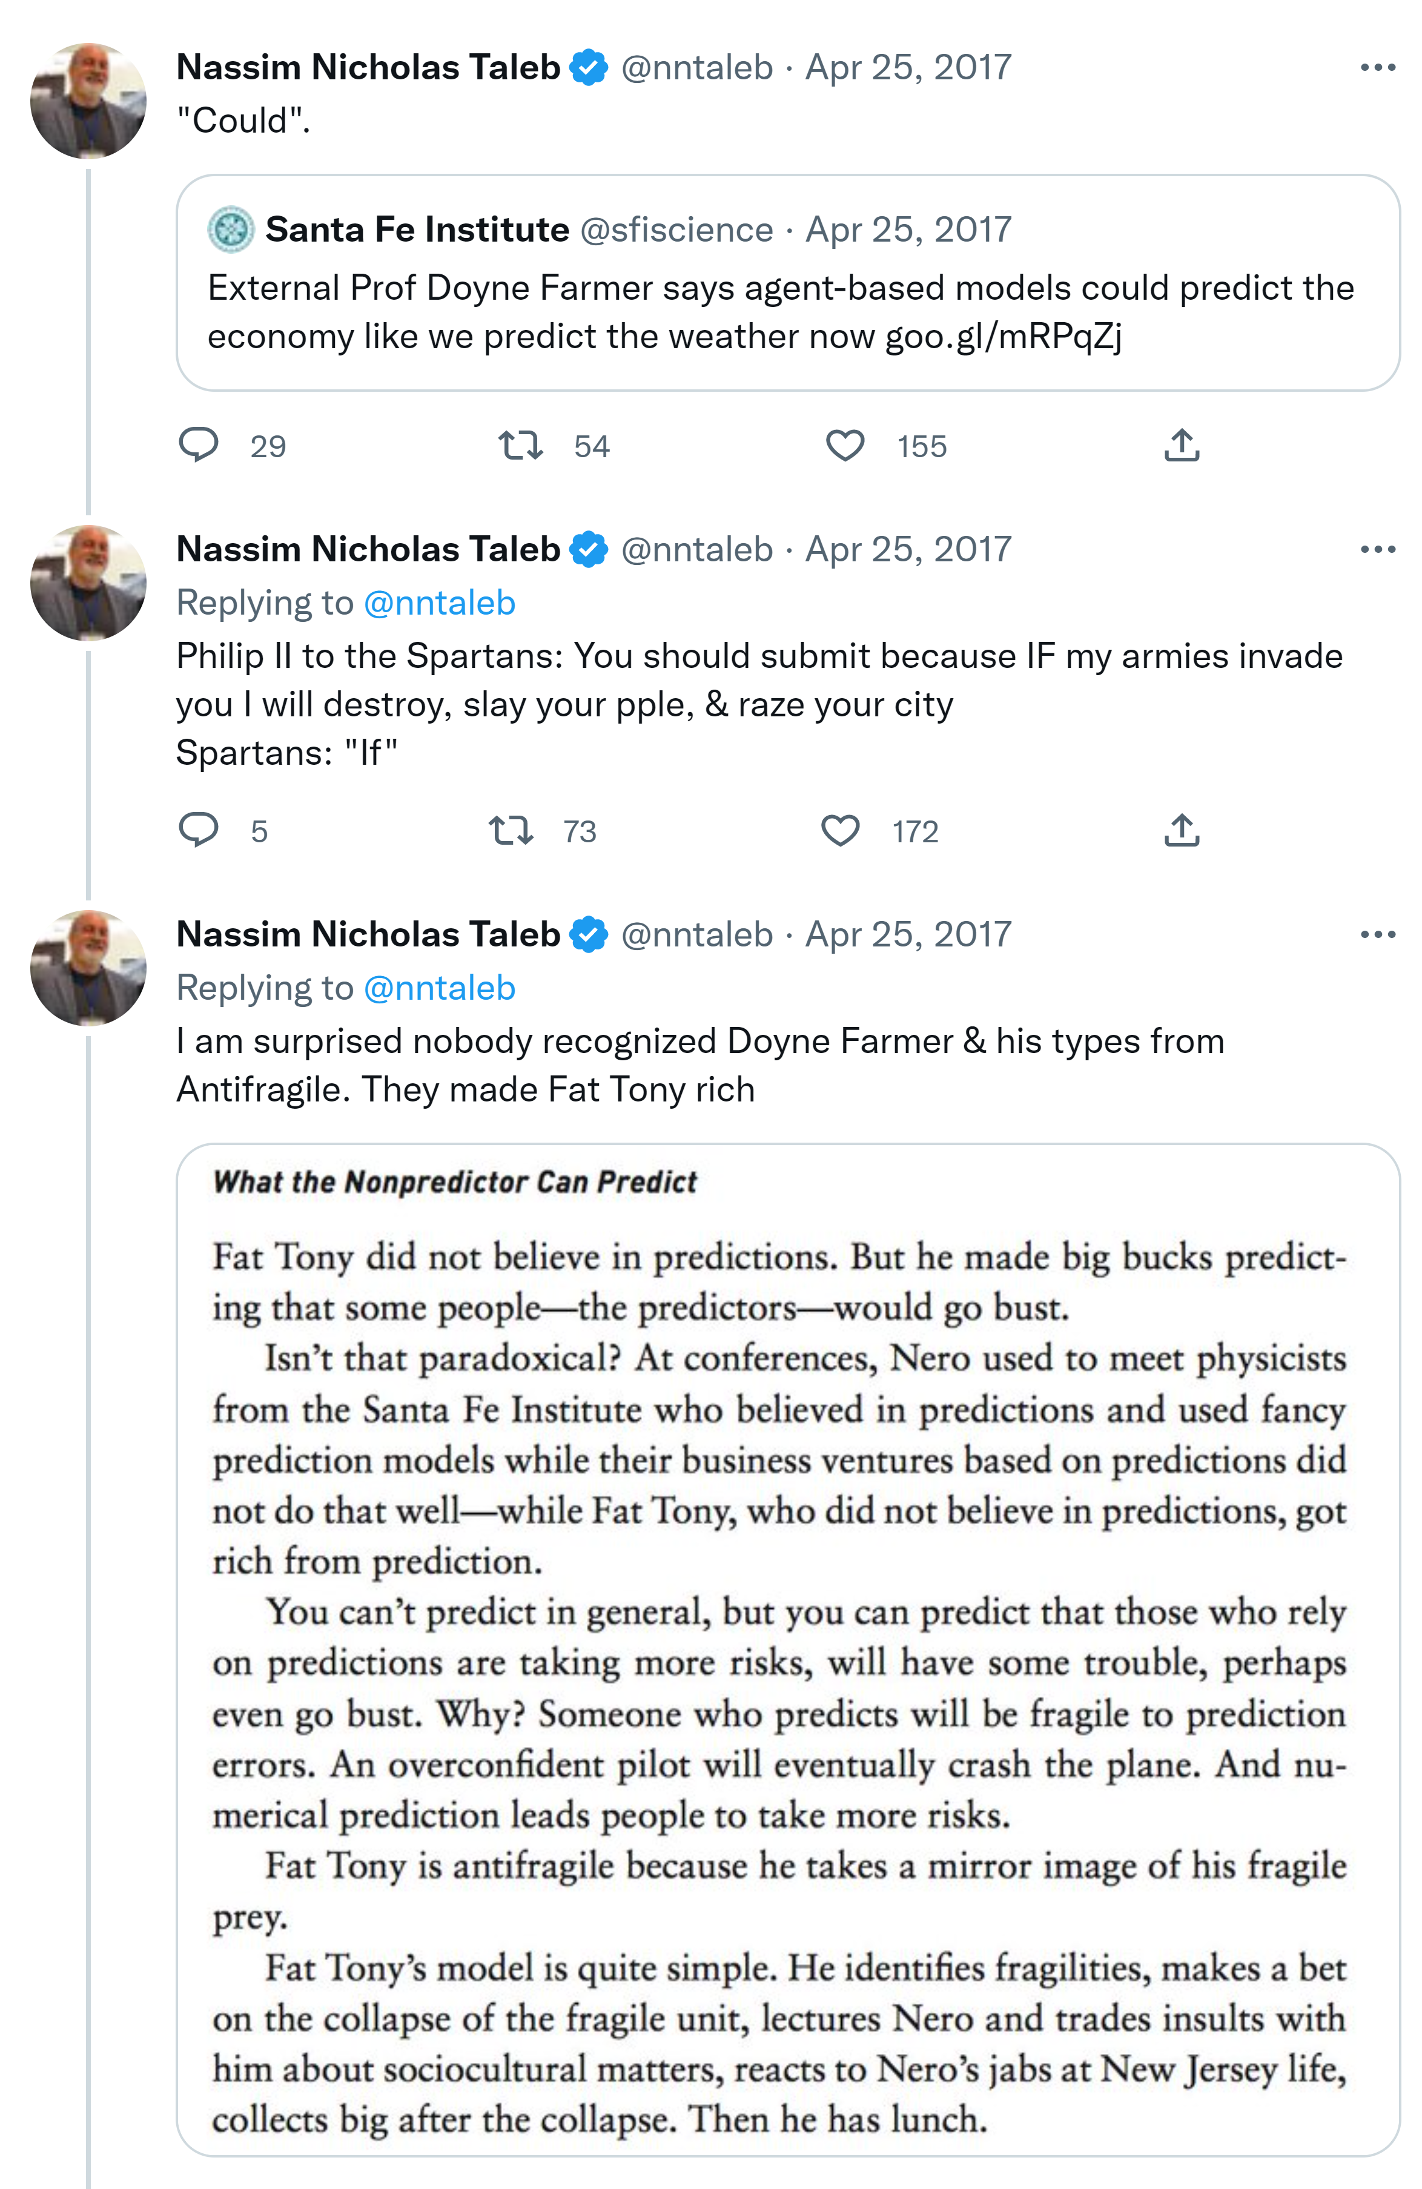The height and width of the screenshot is (2189, 1422).
Task: Click the Santa Fe Institute avatar
Action: [x=230, y=229]
